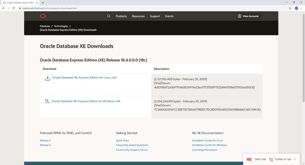Dismiss the chat widget with X icon

point(295,159)
